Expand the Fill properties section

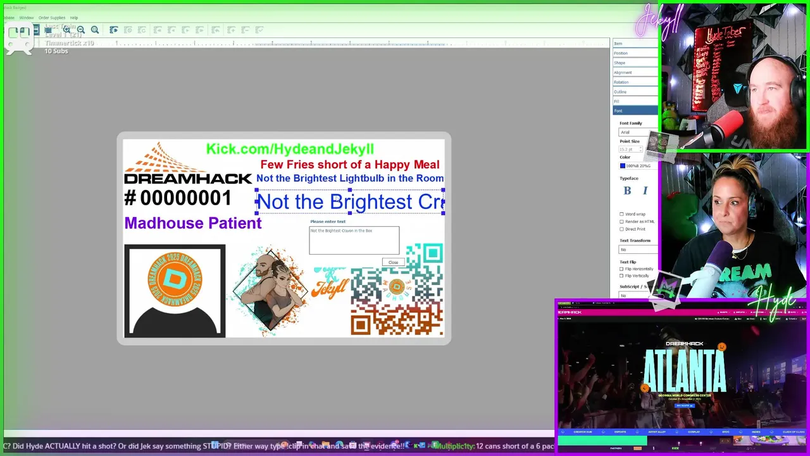(635, 101)
